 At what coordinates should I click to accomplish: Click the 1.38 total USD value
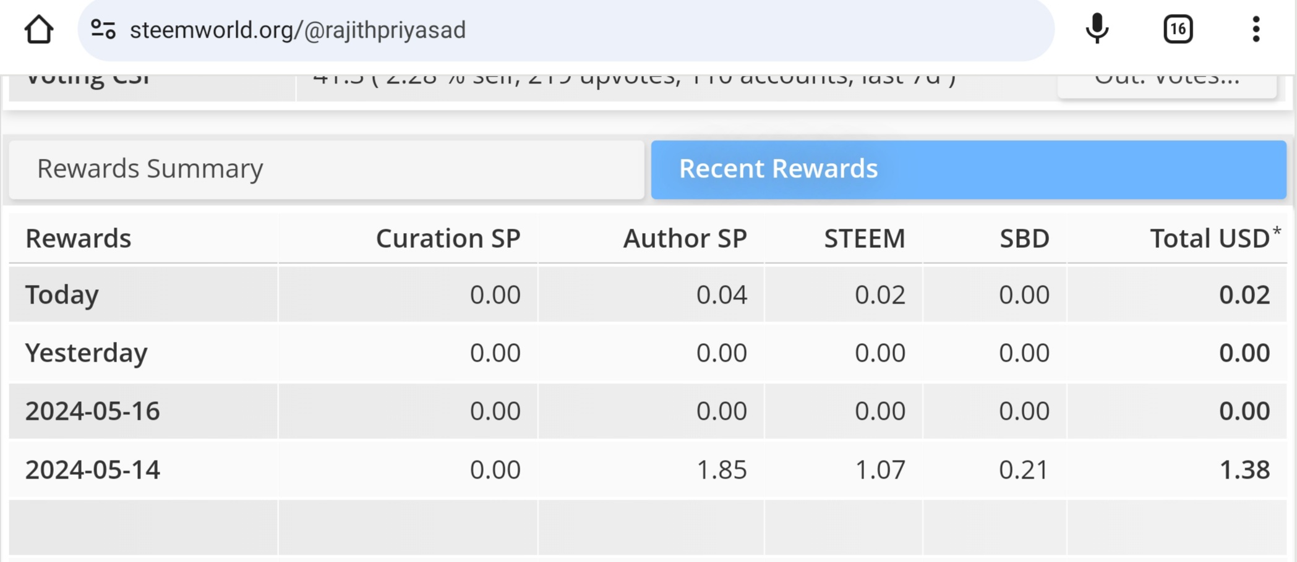1244,469
